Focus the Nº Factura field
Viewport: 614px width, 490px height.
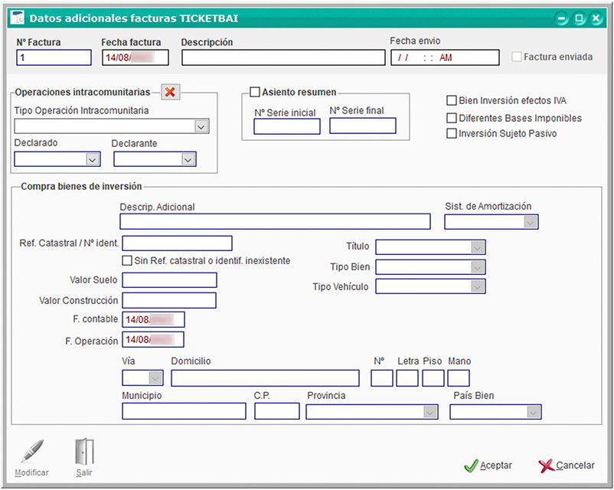(x=54, y=57)
